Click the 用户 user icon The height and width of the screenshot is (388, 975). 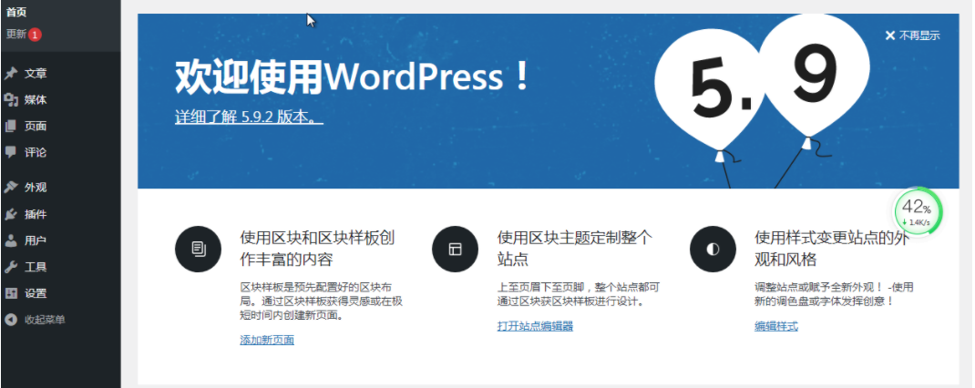(x=11, y=241)
